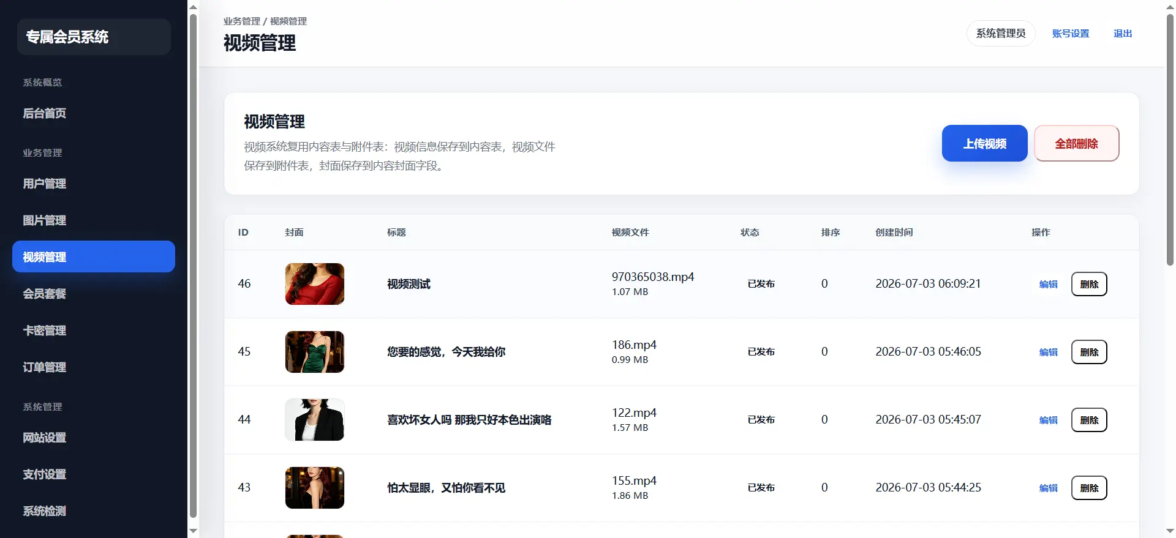The image size is (1176, 538).
Task: Click the 创建时间 column header
Action: tap(894, 233)
